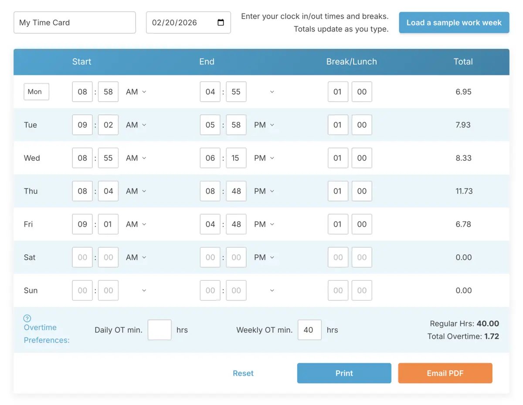The image size is (523, 405).
Task: Open Wednesday's end PM dropdown
Action: tap(264, 158)
